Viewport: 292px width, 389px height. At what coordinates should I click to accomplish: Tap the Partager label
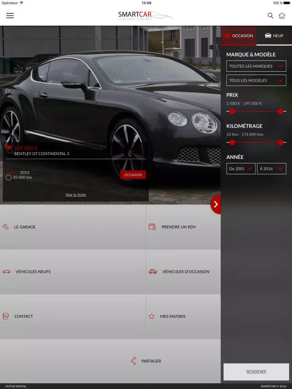tap(151, 361)
